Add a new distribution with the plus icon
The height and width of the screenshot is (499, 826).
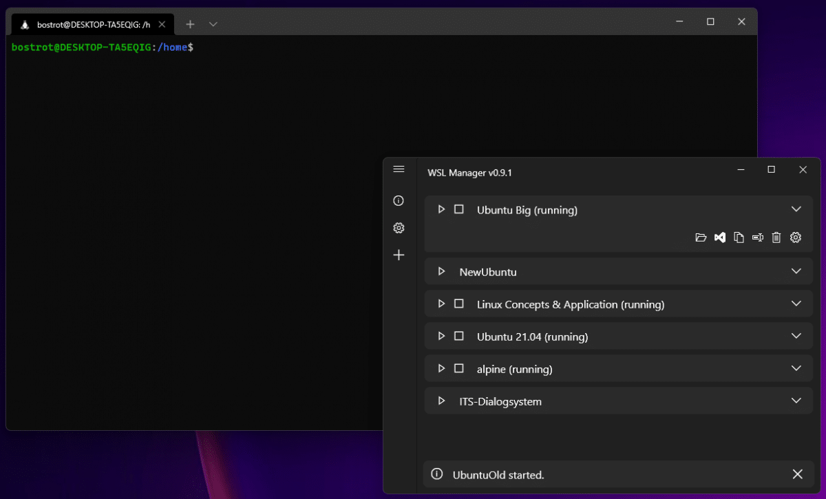[x=399, y=255]
